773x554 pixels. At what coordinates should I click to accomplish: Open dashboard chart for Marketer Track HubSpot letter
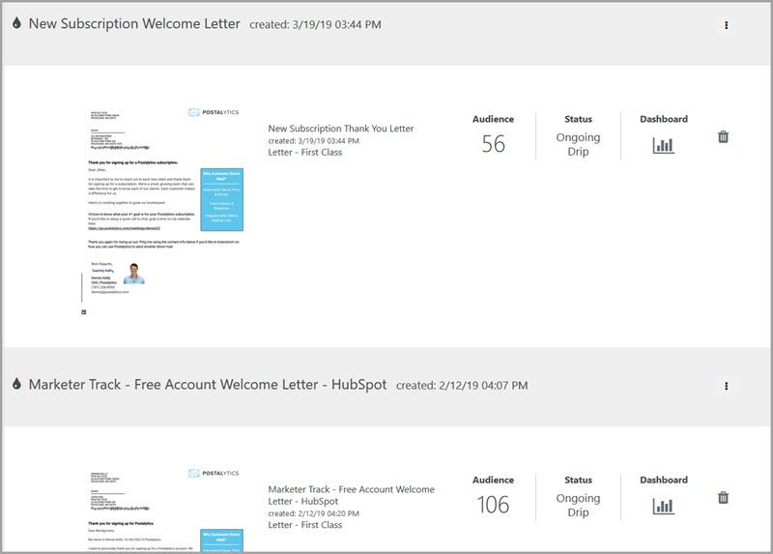[x=663, y=507]
